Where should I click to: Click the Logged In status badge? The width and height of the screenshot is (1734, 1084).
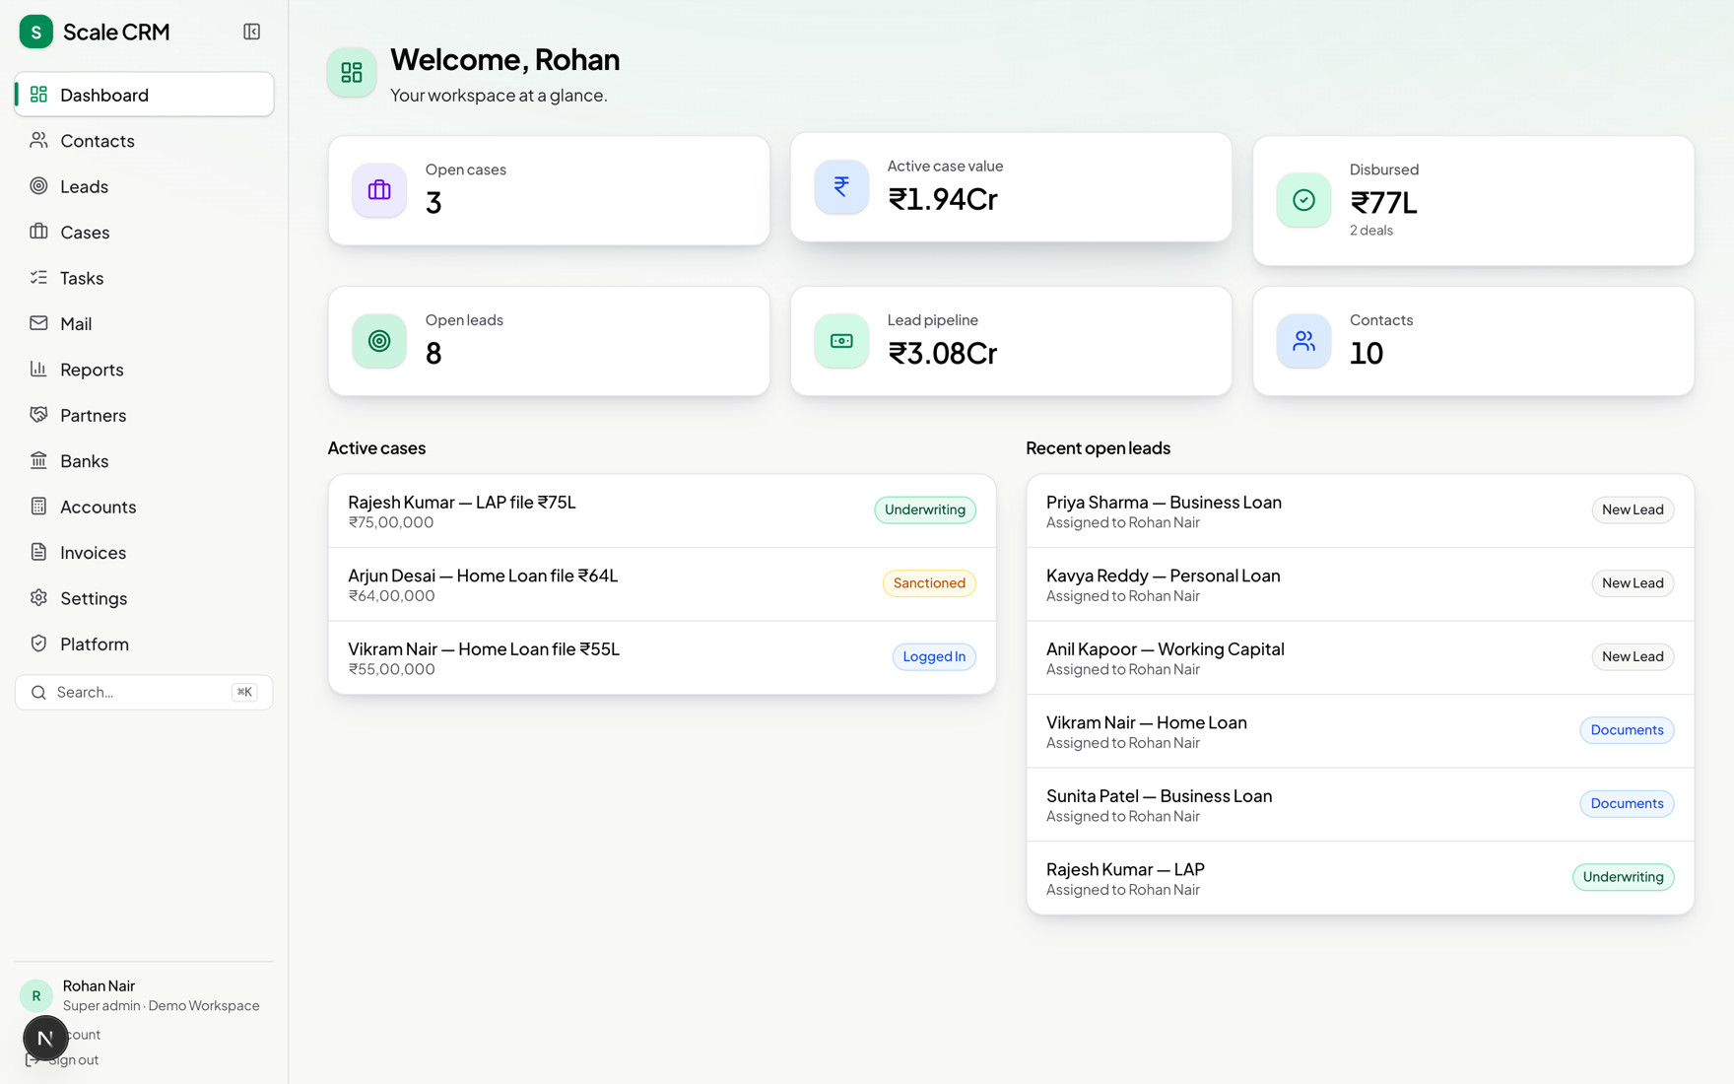[x=933, y=656]
